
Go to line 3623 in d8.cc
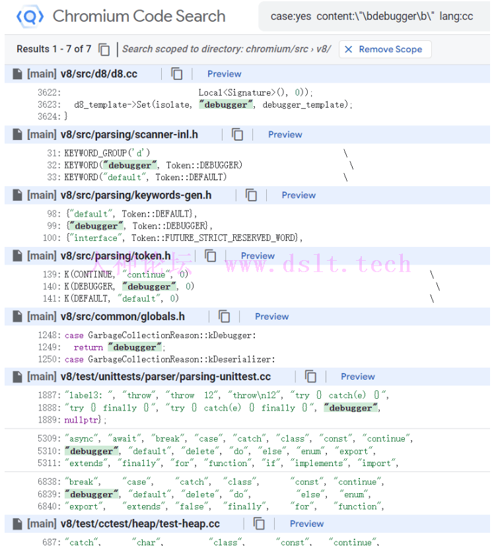49,104
